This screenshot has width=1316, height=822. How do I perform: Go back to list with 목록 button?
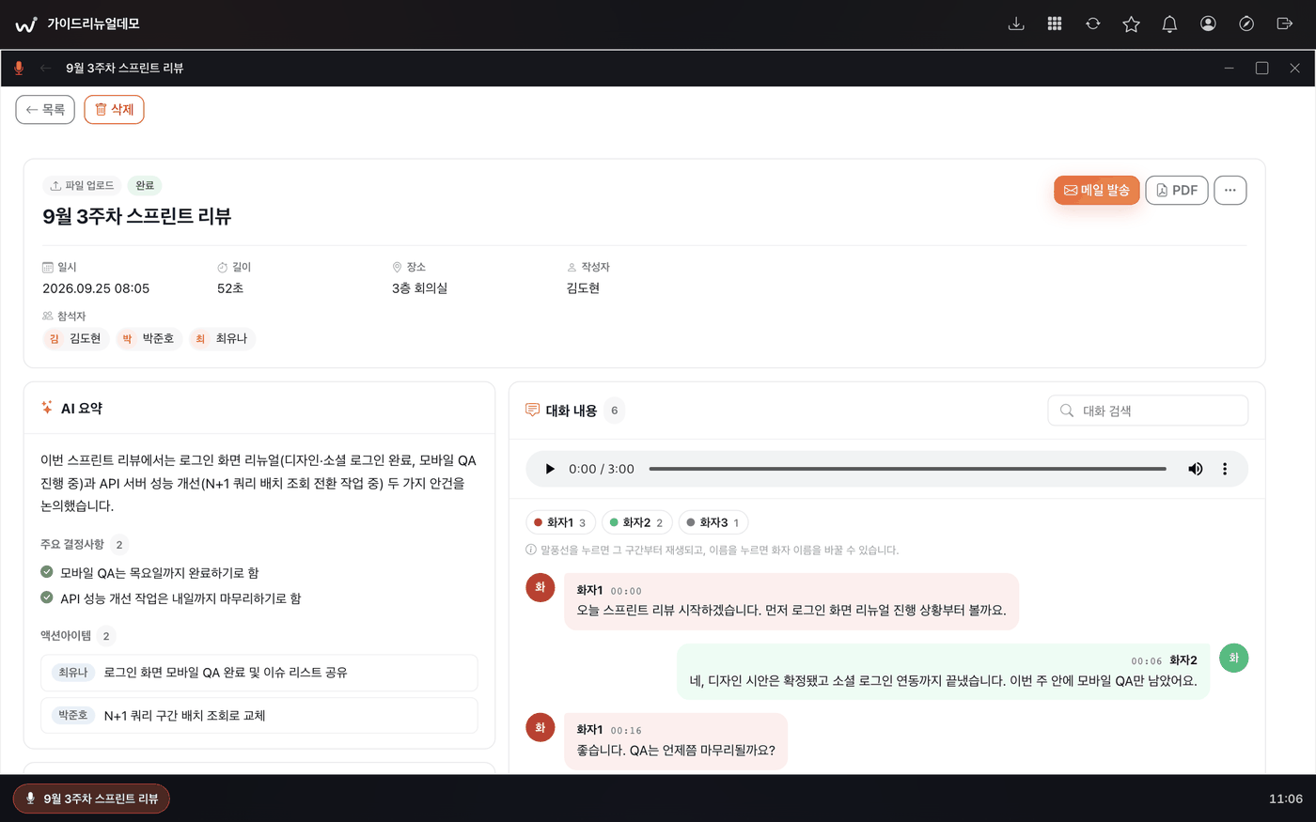45,110
